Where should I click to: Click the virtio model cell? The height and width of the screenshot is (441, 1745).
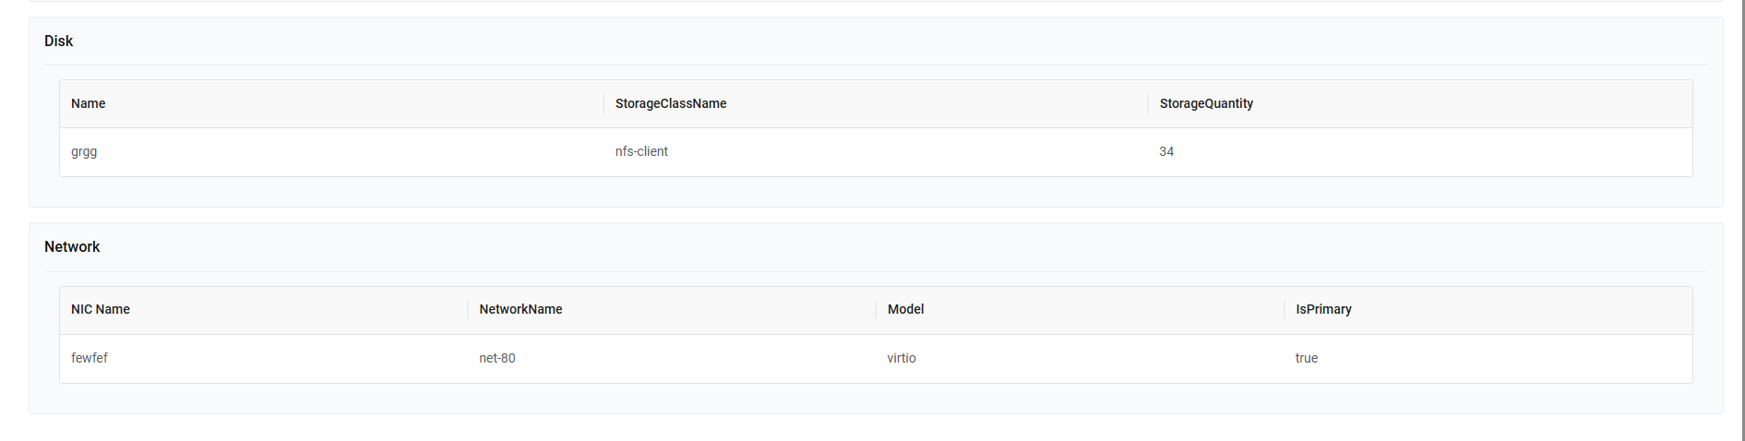point(902,358)
